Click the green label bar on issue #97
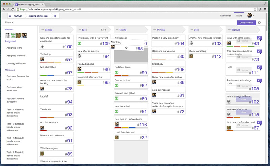This screenshot has height=166, width=270. pyautogui.click(x=44, y=75)
